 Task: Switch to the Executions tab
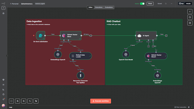[x=99, y=7]
